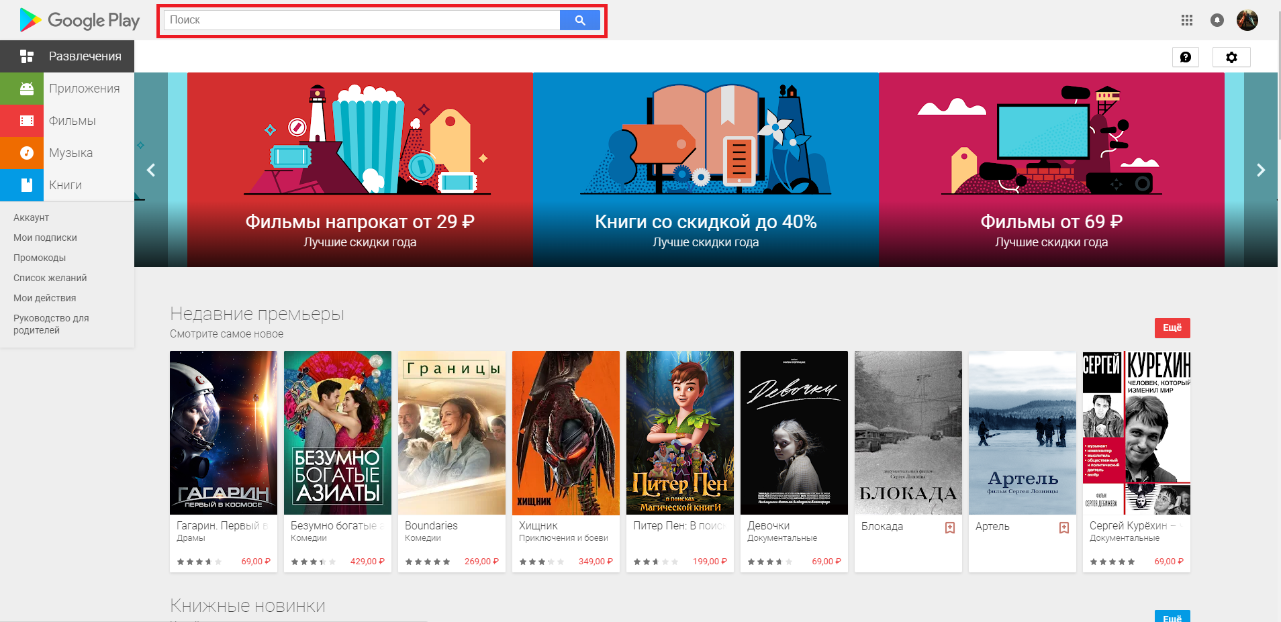Open the Безумно богатые азиаты poster
1281x622 pixels.
338,433
